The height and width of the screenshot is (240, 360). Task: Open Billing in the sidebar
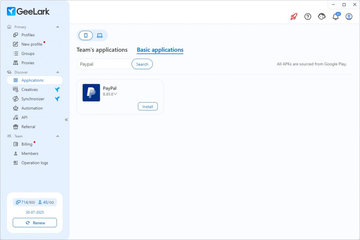click(x=35, y=144)
